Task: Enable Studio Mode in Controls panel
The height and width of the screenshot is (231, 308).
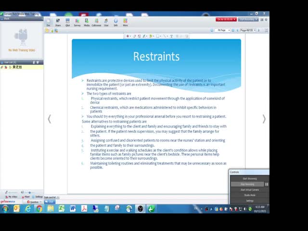Action: (249, 195)
